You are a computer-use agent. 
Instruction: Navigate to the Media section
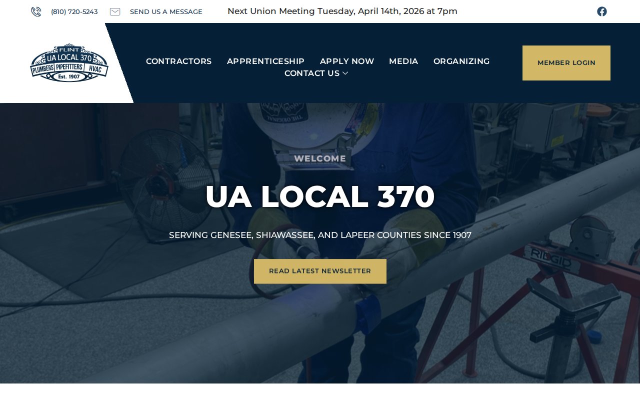[x=403, y=61]
